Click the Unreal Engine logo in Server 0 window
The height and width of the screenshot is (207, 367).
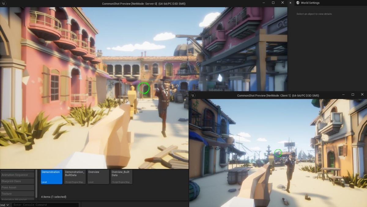[x=3, y=4]
